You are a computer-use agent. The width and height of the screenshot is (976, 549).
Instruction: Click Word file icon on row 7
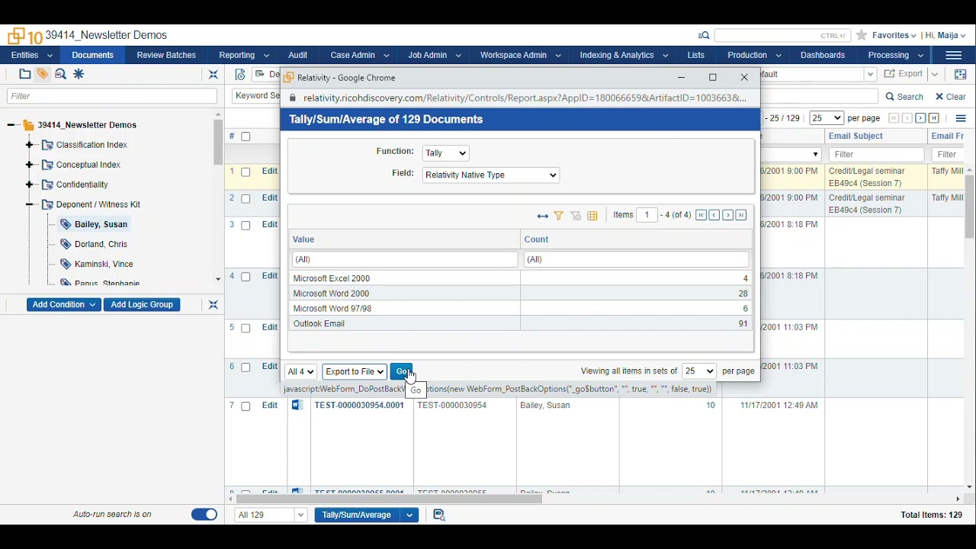coord(297,406)
